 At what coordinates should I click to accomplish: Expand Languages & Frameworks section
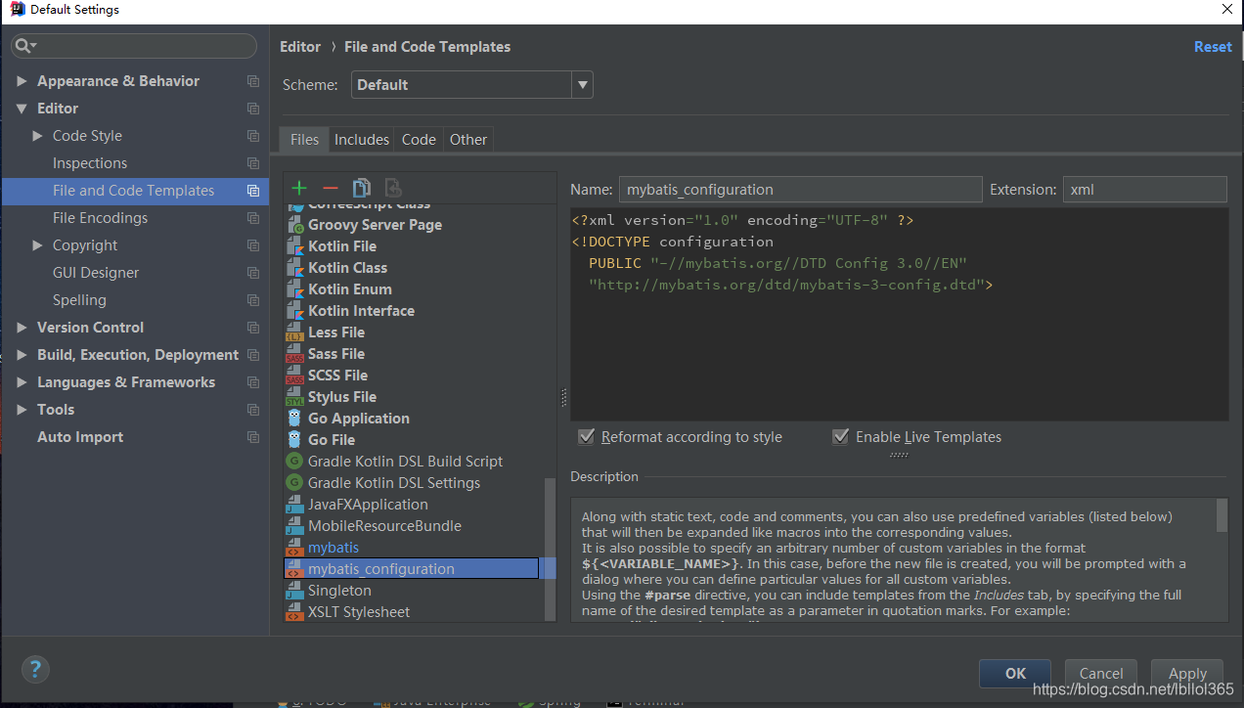pyautogui.click(x=22, y=382)
